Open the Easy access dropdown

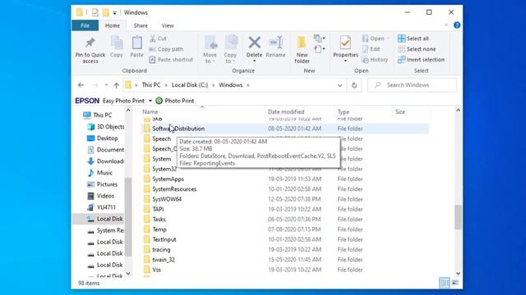pyautogui.click(x=320, y=49)
